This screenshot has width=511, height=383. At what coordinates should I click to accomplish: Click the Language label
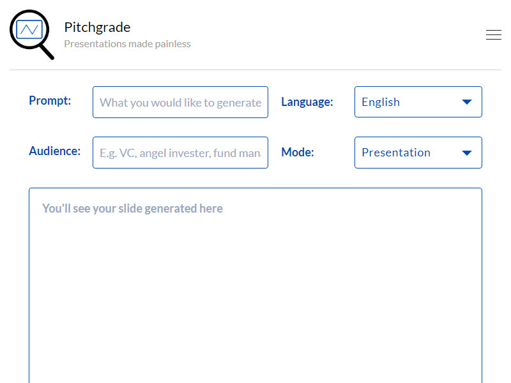point(307,101)
